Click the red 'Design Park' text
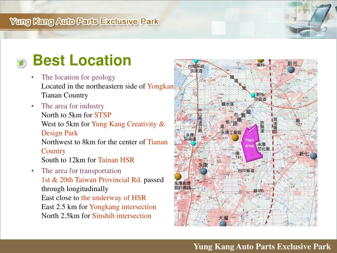The height and width of the screenshot is (253, 337). click(60, 133)
